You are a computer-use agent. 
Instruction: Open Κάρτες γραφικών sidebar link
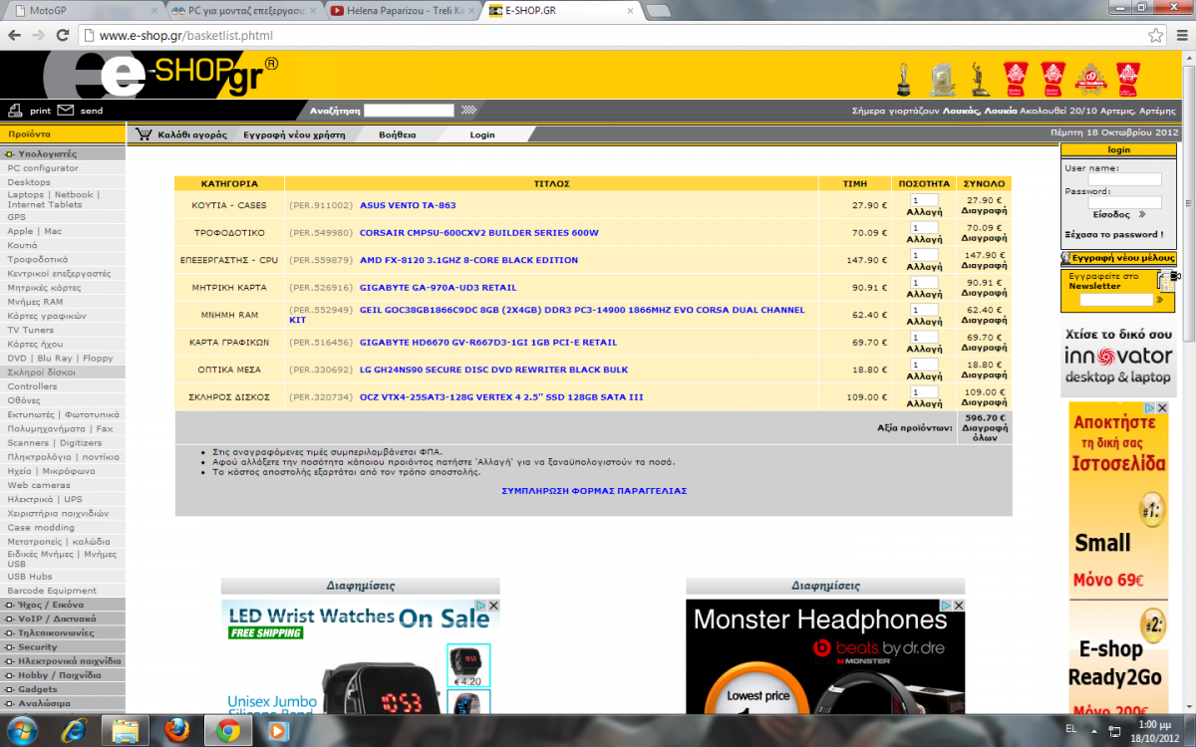click(x=47, y=316)
